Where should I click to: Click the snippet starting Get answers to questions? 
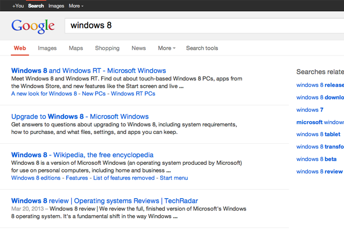(124, 128)
